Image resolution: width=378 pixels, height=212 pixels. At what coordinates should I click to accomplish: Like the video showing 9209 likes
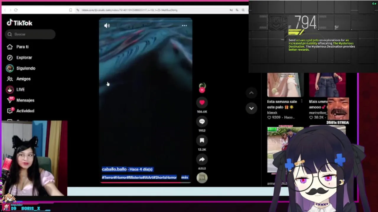coord(269,117)
